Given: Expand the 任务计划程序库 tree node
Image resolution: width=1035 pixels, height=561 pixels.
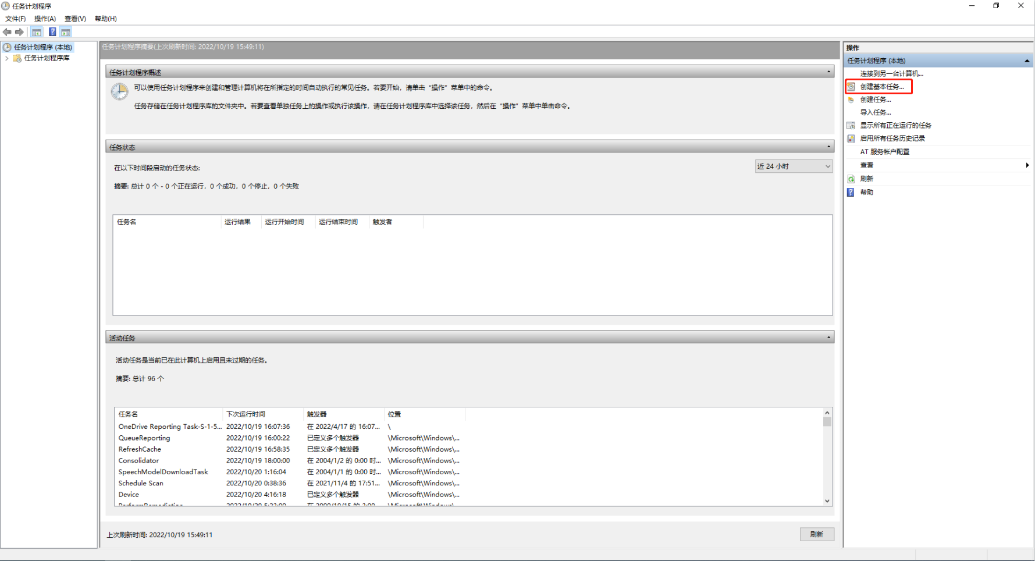Looking at the screenshot, I should [7, 58].
